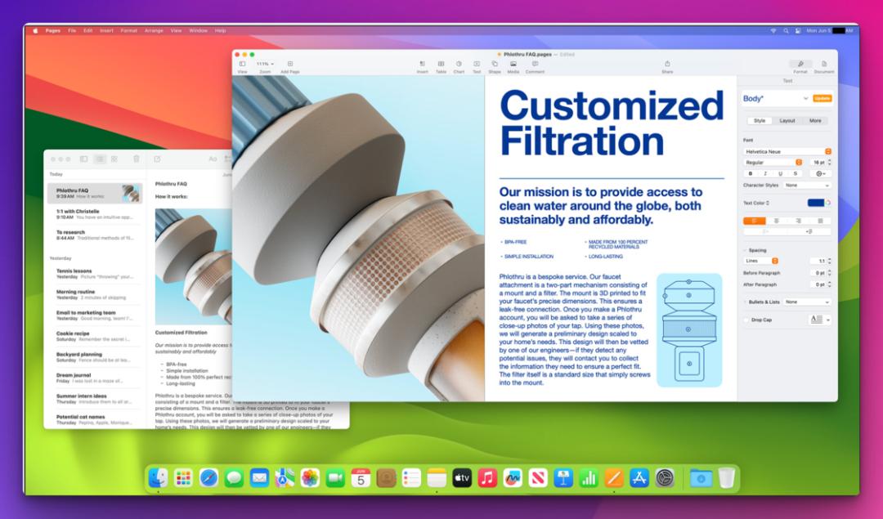Open the color wheel next to Text Color
The height and width of the screenshot is (519, 883).
pos(828,203)
